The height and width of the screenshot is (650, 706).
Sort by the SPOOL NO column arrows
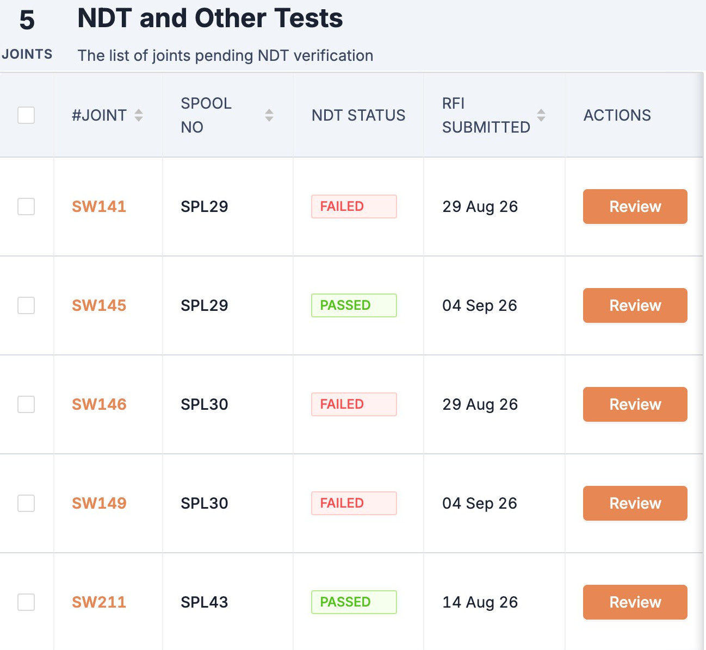(269, 115)
